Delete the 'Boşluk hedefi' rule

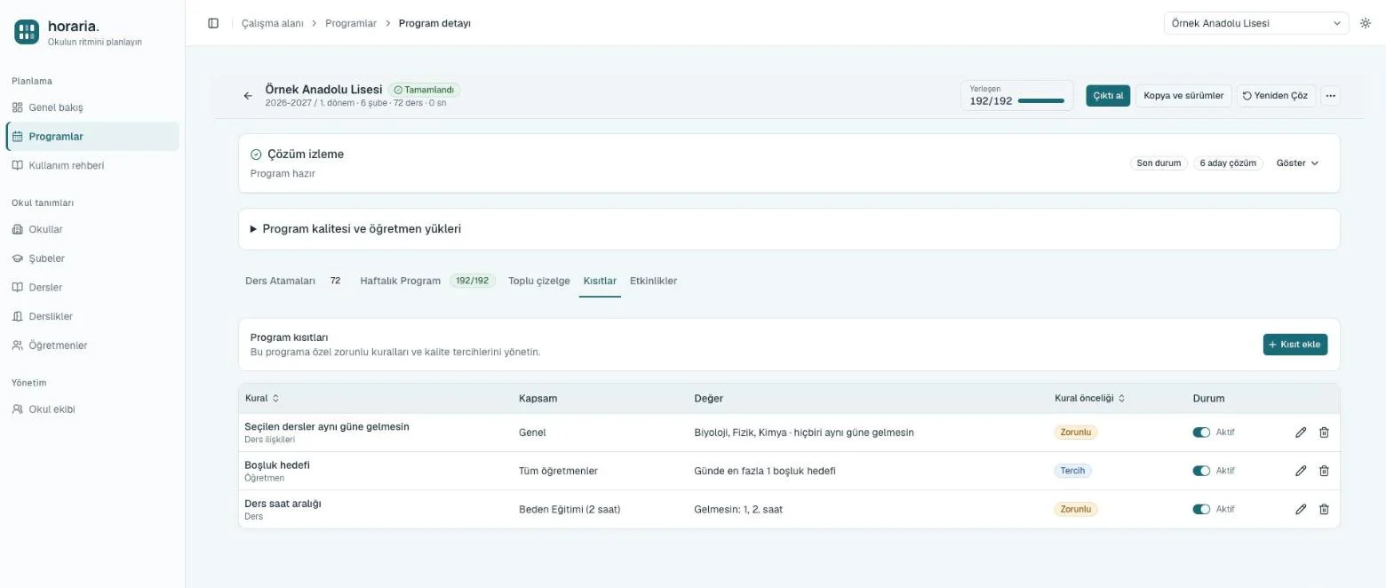click(1324, 471)
